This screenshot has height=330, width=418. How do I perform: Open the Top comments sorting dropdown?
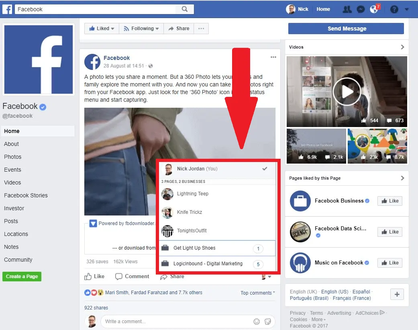coord(256,293)
